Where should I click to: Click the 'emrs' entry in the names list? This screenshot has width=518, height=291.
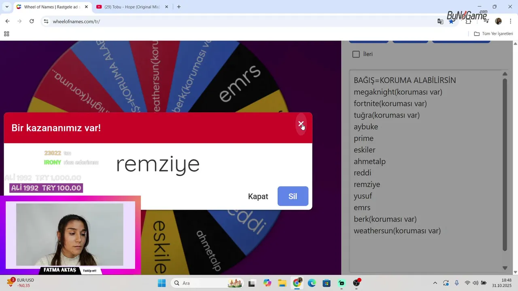(362, 208)
